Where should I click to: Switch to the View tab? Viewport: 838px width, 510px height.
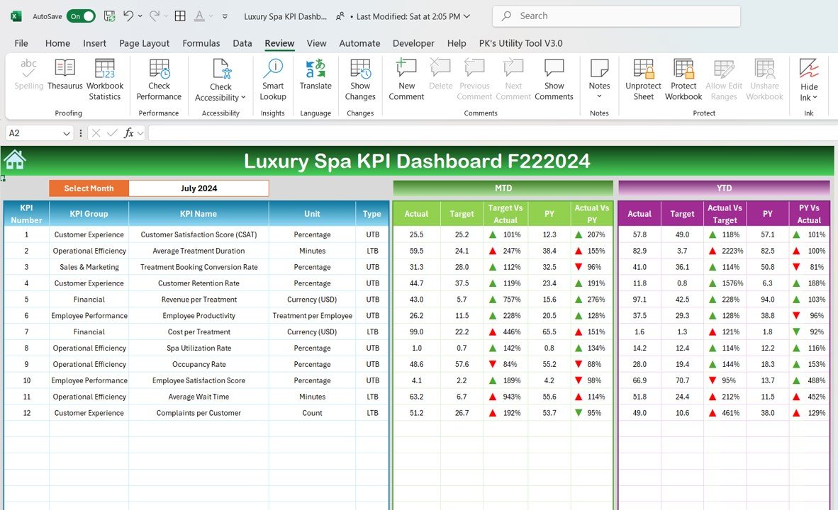click(316, 43)
